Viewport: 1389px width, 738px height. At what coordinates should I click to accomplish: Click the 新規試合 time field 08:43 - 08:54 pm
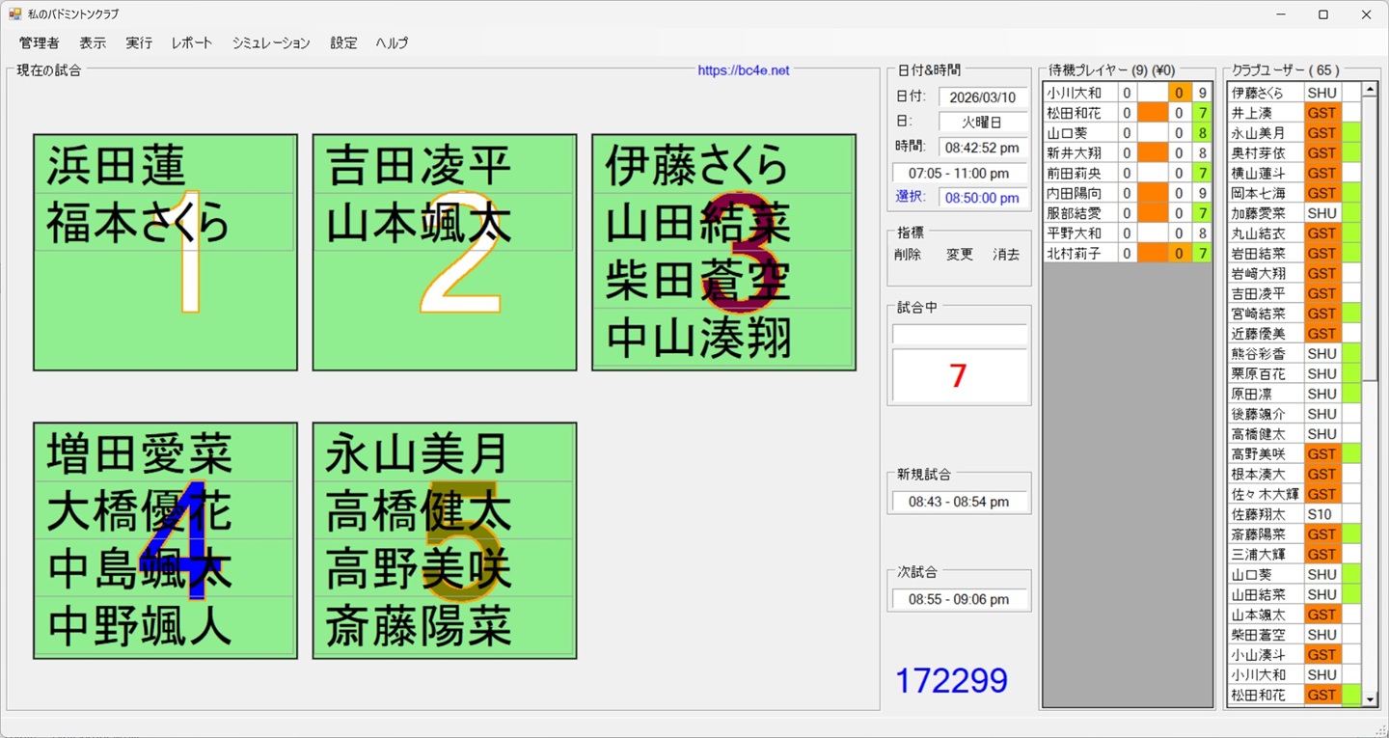[959, 500]
